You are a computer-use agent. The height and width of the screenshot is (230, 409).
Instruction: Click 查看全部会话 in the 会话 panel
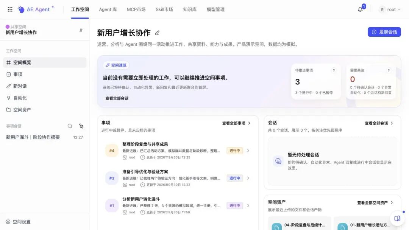376,123
